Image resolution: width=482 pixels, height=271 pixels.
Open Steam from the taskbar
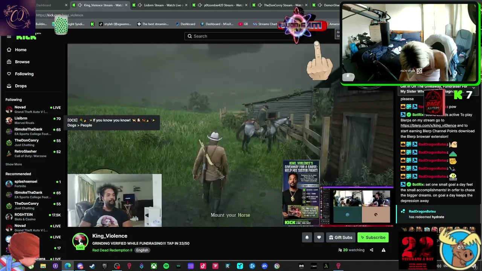tap(92, 266)
